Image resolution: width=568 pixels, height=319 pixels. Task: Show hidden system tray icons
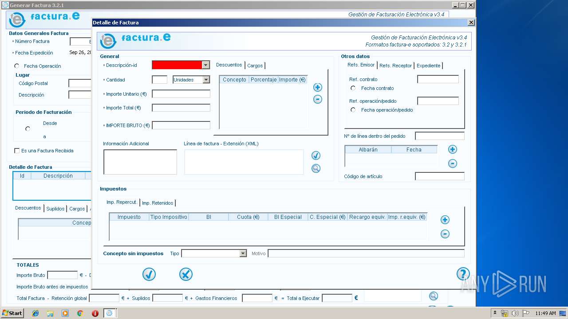point(495,313)
